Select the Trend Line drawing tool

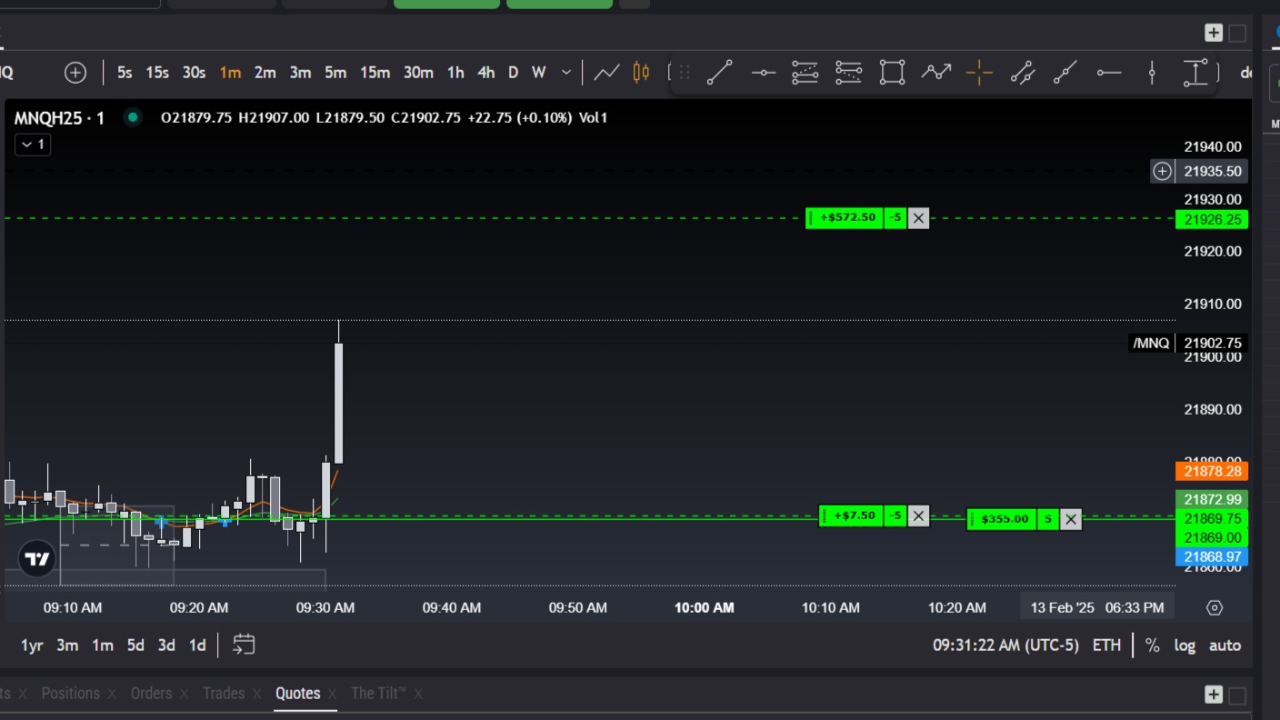click(x=719, y=73)
